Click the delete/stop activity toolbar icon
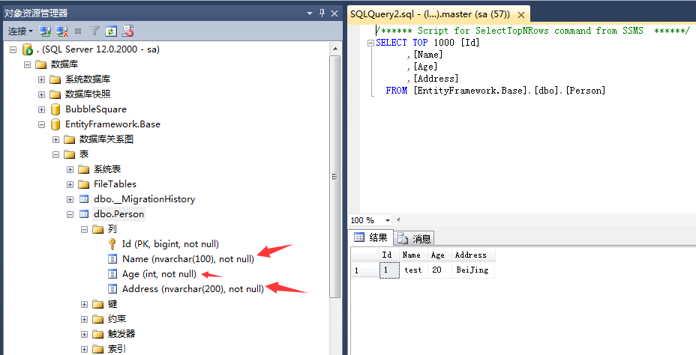Image resolution: width=696 pixels, height=355 pixels. click(128, 31)
